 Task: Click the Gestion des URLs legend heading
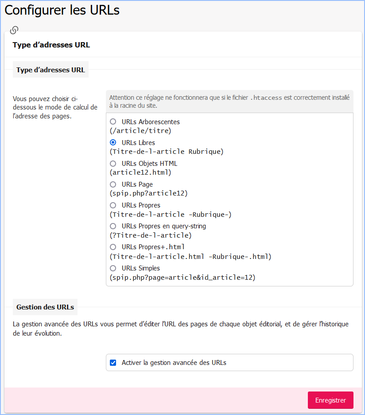tap(45, 307)
